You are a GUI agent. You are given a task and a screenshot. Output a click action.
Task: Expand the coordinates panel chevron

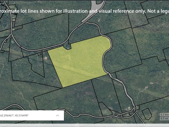(58, 115)
